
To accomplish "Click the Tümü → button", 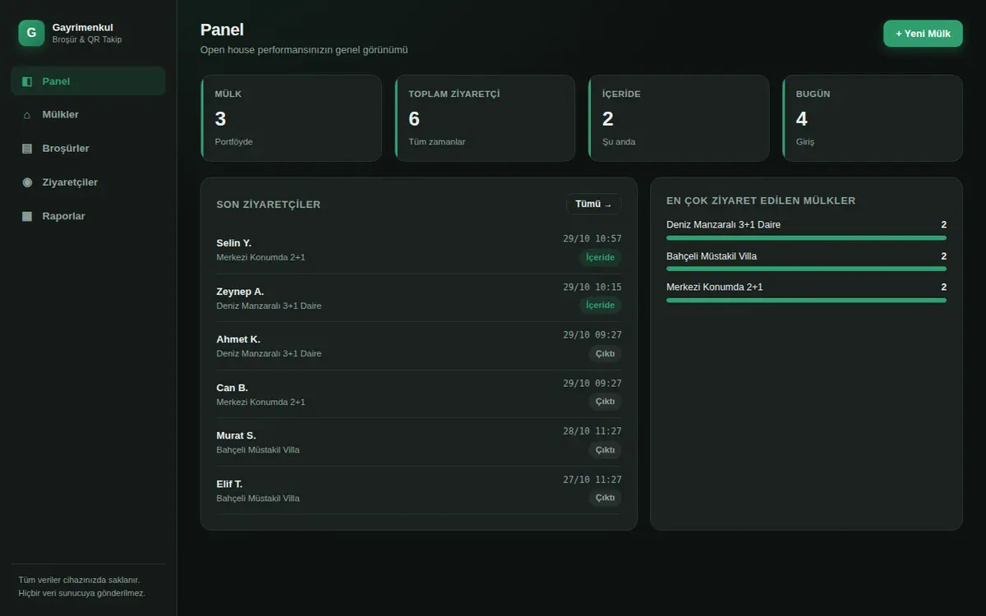I will click(593, 205).
